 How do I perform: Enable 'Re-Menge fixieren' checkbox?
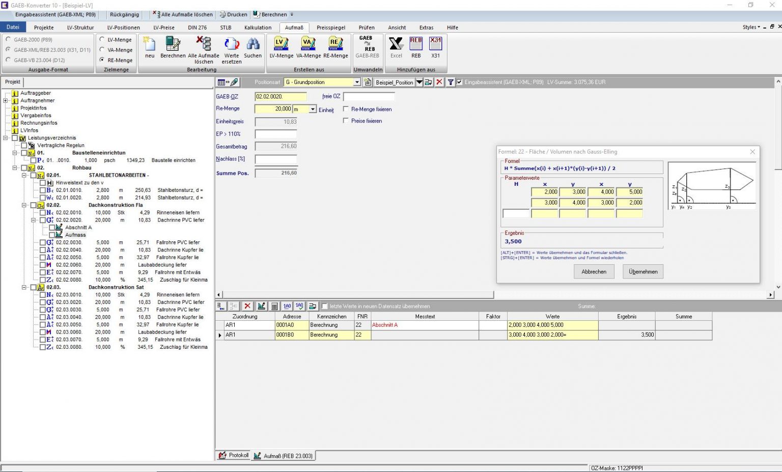coord(346,109)
